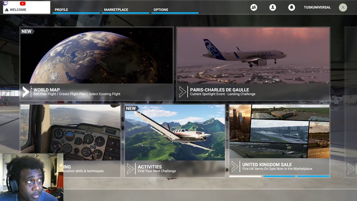
Task: Open the flight training cockpit thumbnail
Action: click(70, 133)
